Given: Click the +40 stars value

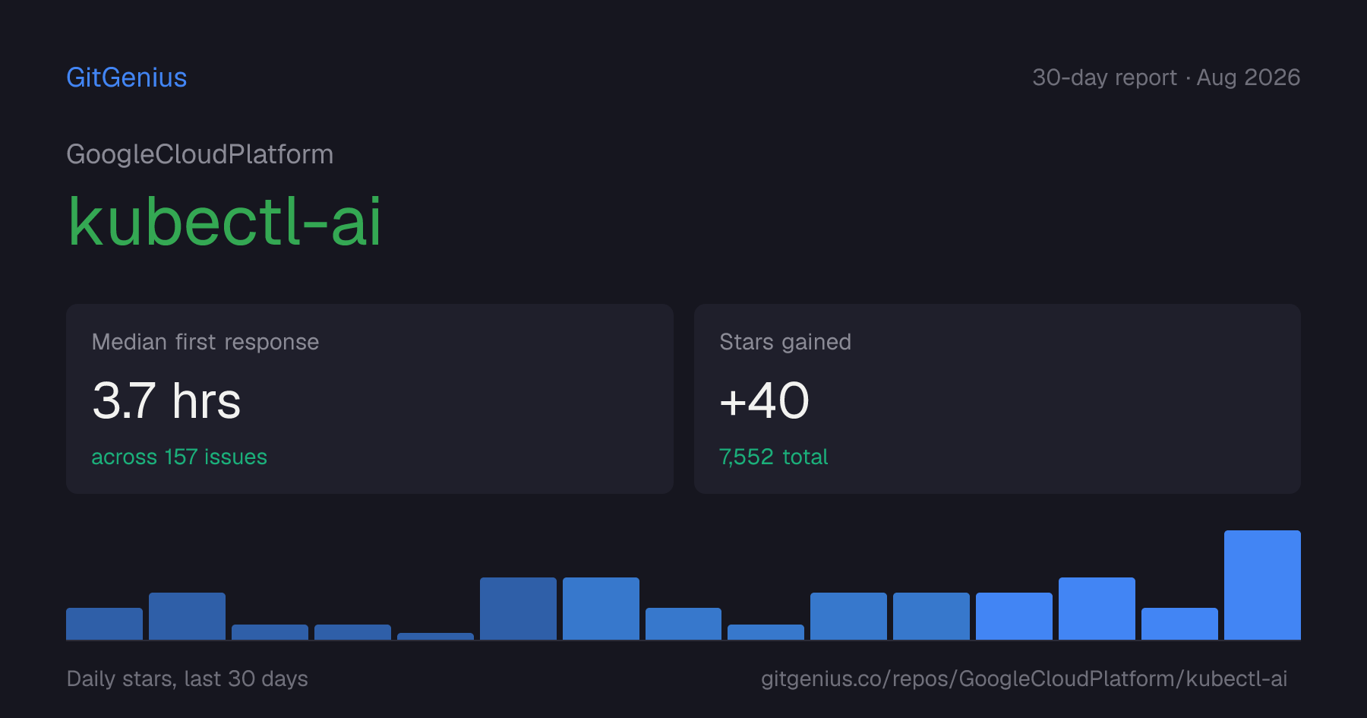Looking at the screenshot, I should point(764,400).
